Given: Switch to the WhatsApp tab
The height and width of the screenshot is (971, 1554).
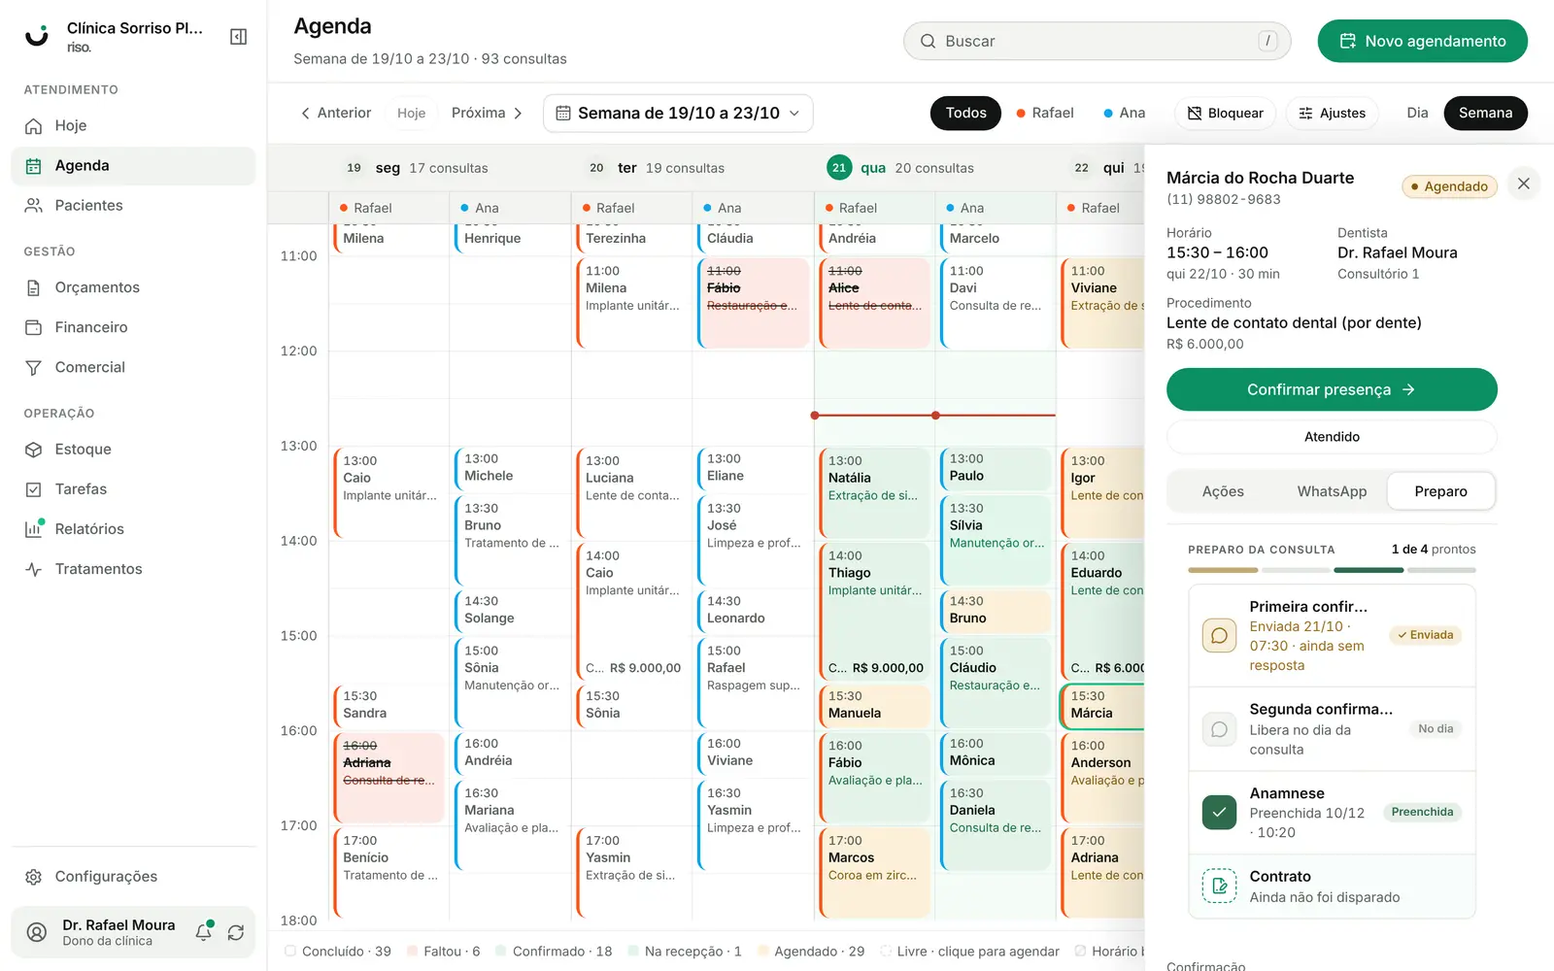Looking at the screenshot, I should click(x=1332, y=491).
